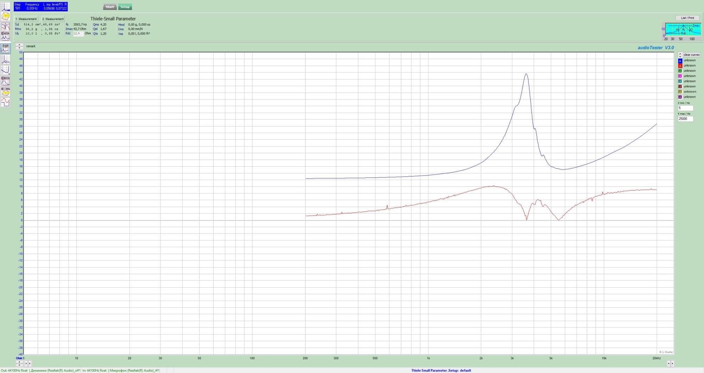The height and width of the screenshot is (373, 704).
Task: Click the Mms value 38,2 g
Action: click(x=31, y=29)
